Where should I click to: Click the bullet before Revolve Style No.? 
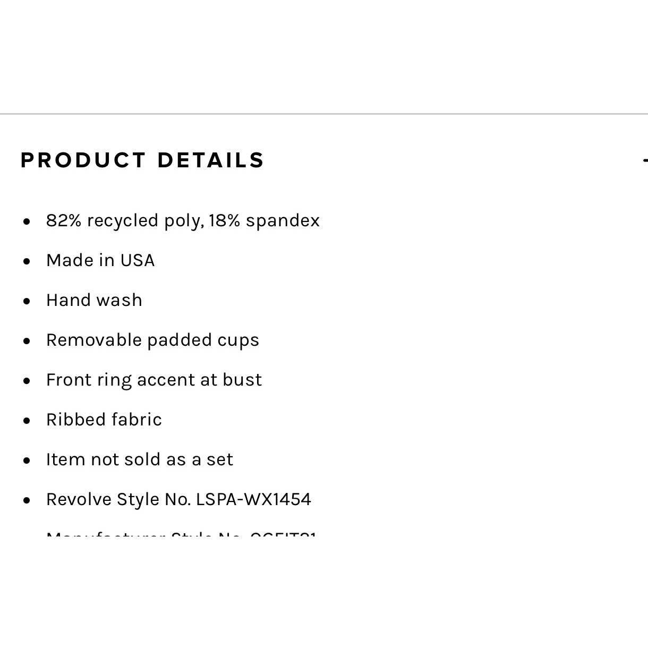click(27, 500)
